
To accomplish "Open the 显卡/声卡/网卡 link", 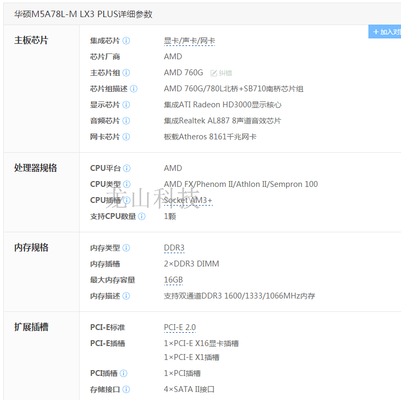I will [x=189, y=41].
